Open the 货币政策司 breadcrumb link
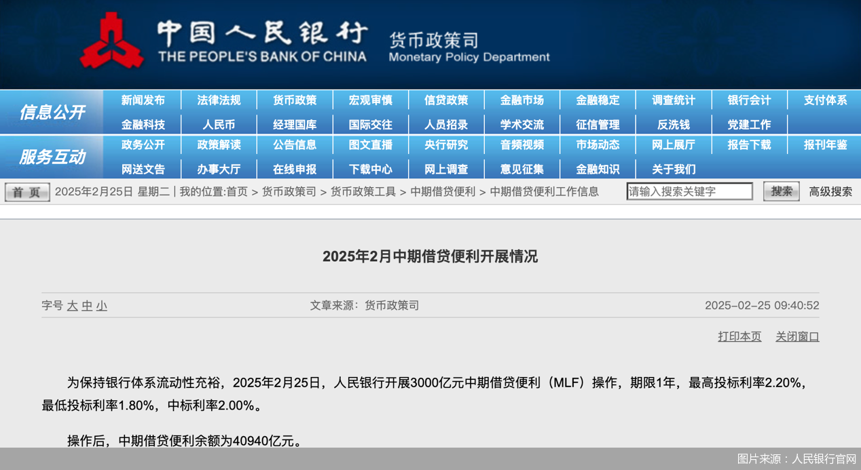The height and width of the screenshot is (470, 861). coord(289,191)
